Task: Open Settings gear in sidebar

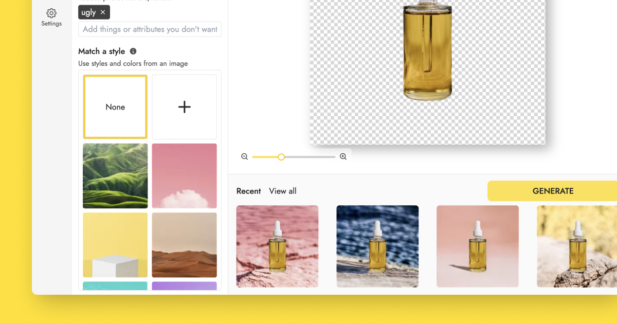Action: tap(51, 17)
